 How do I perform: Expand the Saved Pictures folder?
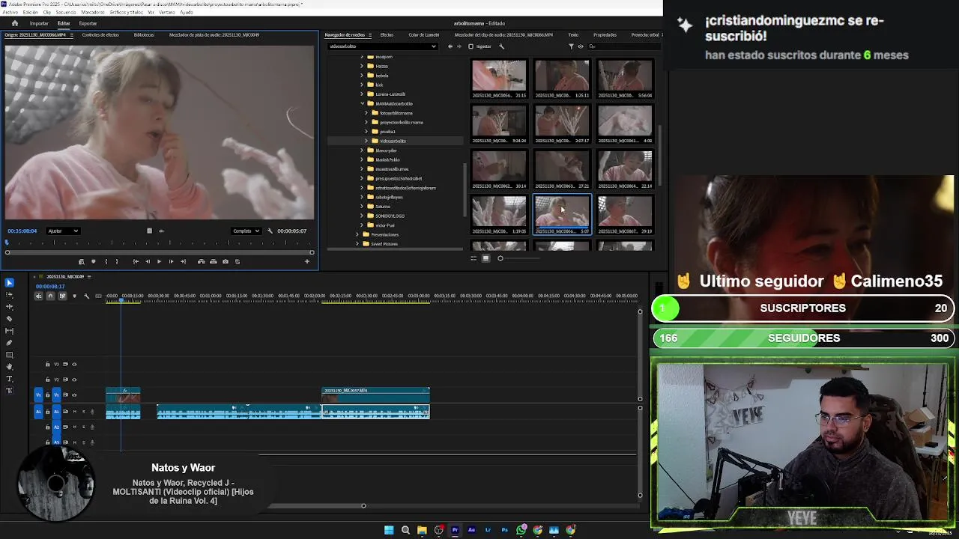click(x=357, y=244)
